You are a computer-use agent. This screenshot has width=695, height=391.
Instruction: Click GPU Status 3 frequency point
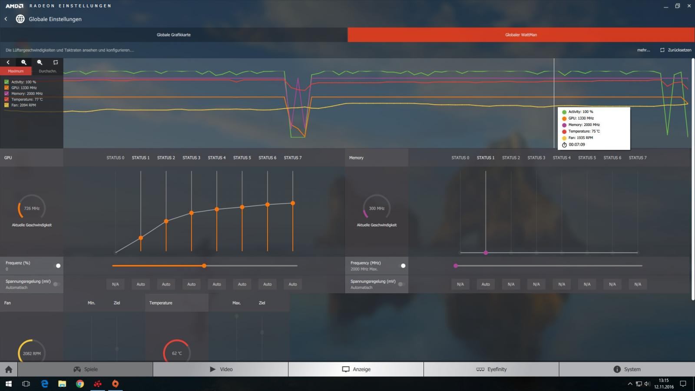[x=192, y=213]
